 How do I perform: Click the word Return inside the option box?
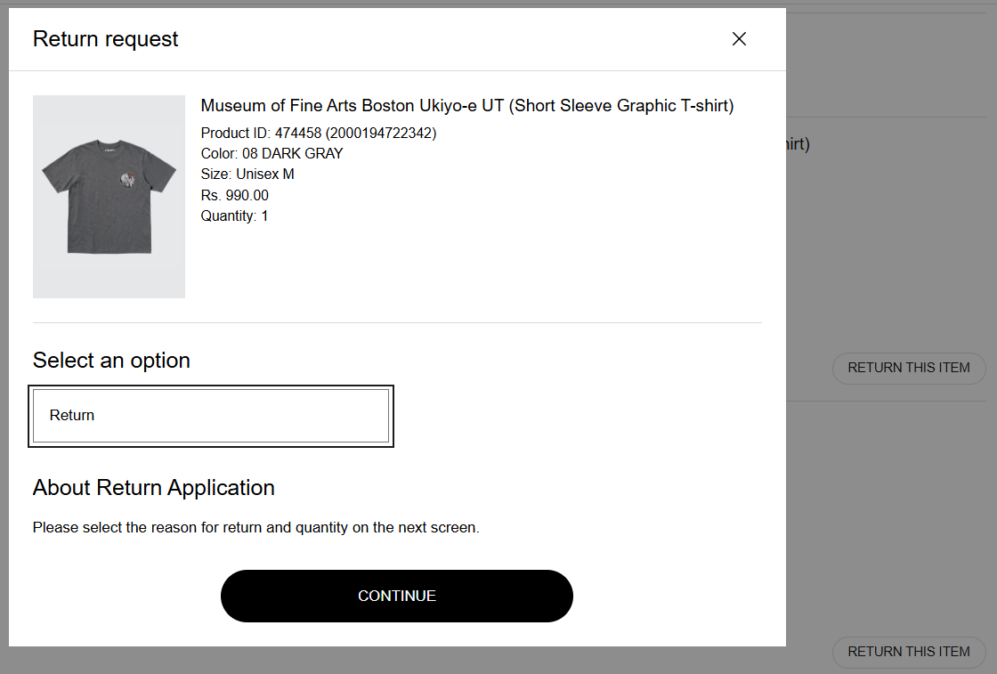point(72,416)
